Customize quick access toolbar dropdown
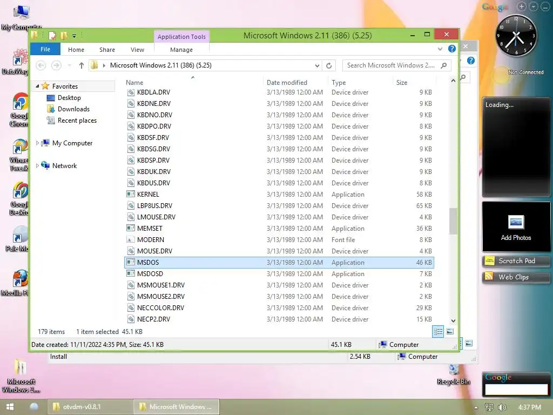 [74, 36]
